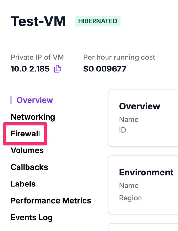Select the Overview sidebar item
The width and height of the screenshot is (178, 231).
tap(35, 100)
